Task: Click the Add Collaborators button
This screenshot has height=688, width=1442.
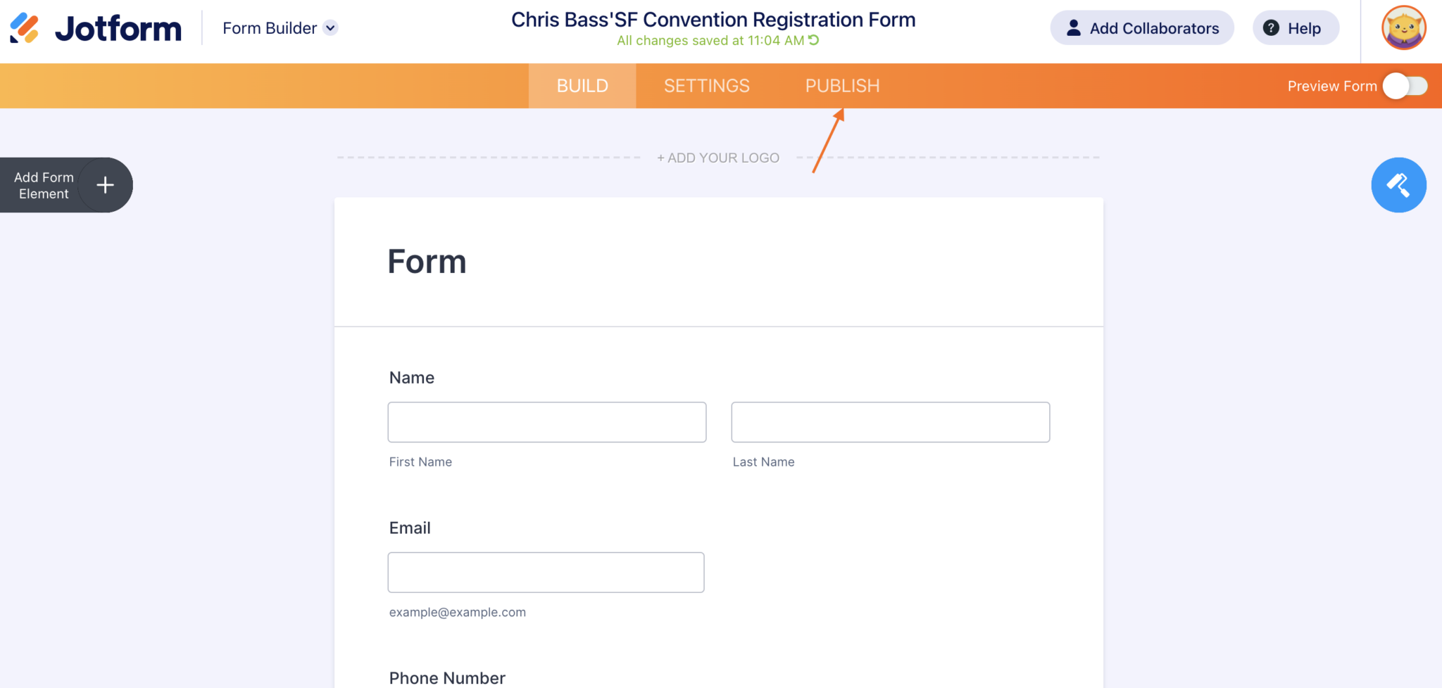Action: 1141,28
